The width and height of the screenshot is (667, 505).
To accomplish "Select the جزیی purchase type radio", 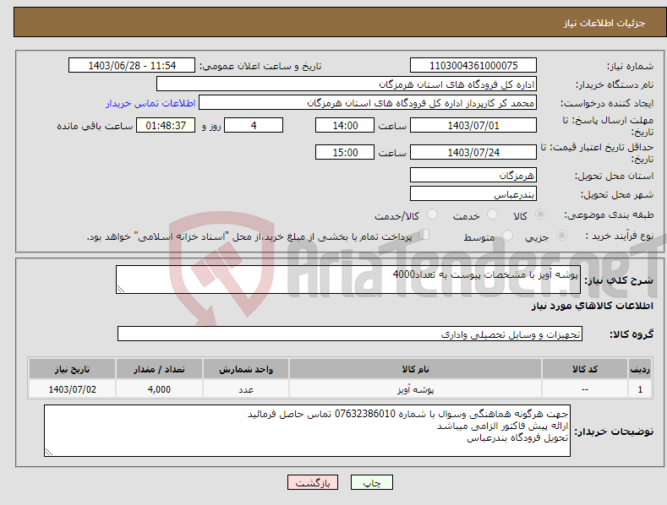I will click(561, 235).
